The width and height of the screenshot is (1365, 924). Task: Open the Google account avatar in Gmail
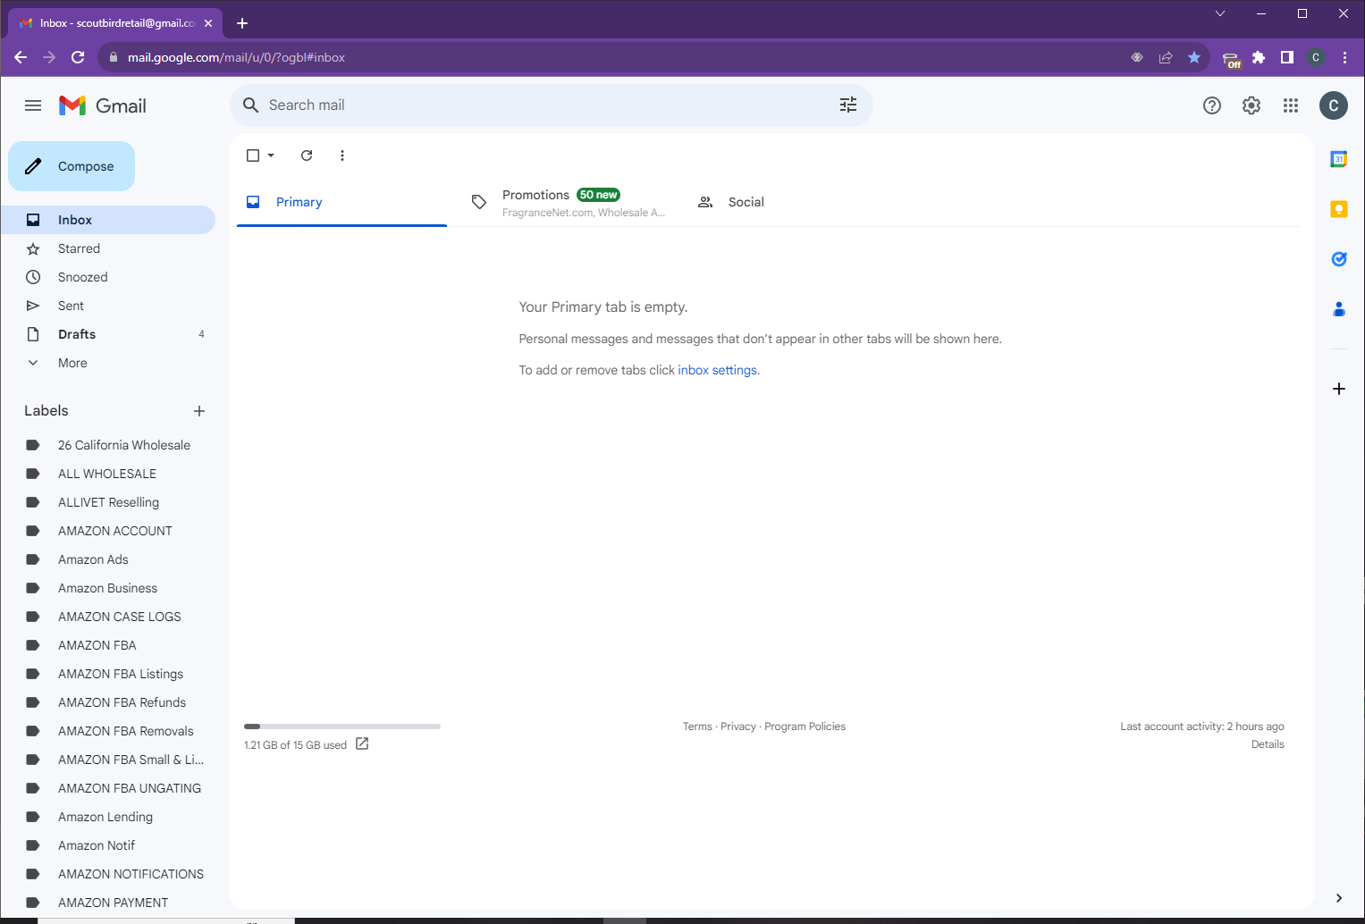pyautogui.click(x=1334, y=105)
